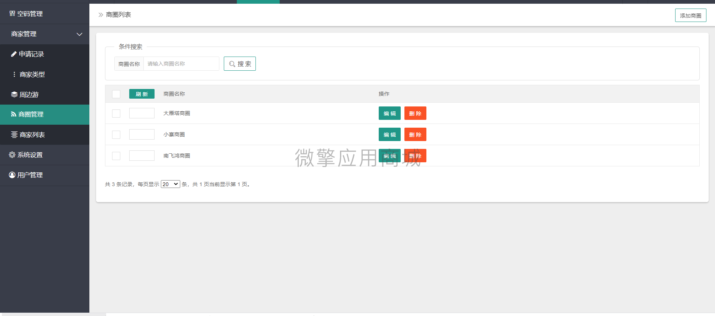Toggle the select-all checkbox in table header
This screenshot has width=715, height=316.
(116, 94)
